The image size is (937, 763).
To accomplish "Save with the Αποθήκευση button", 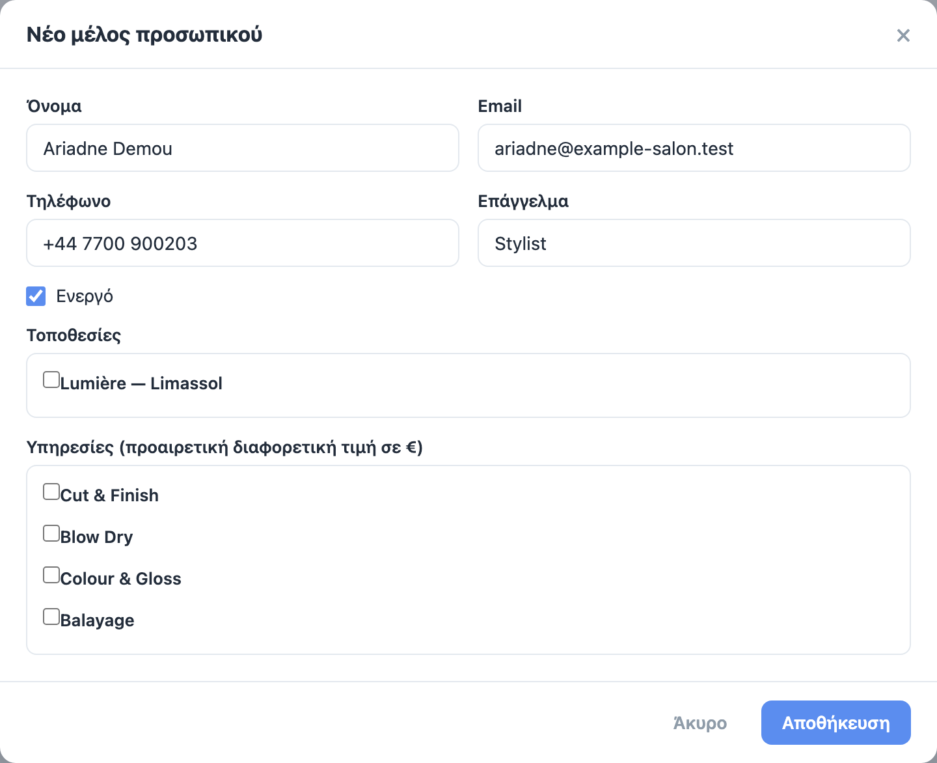I will click(836, 723).
